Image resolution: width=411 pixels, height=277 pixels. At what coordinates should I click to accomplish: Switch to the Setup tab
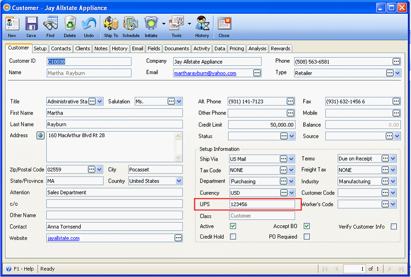(40, 49)
